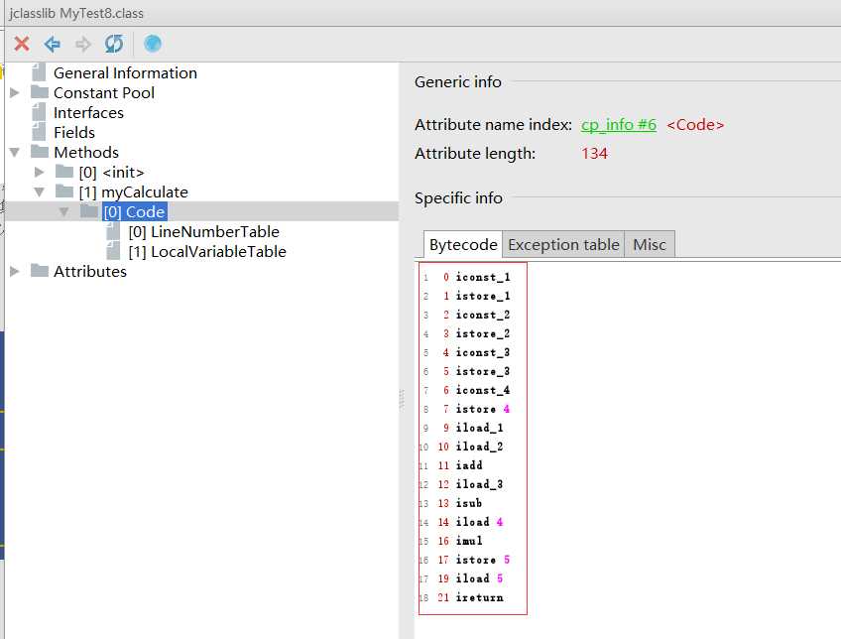Viewport: 841px width, 639px height.
Task: Expand the Constant Pool node
Action: (15, 93)
